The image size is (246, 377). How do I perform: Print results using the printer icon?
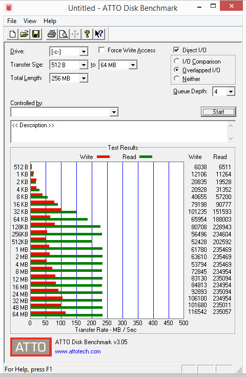[52, 34]
